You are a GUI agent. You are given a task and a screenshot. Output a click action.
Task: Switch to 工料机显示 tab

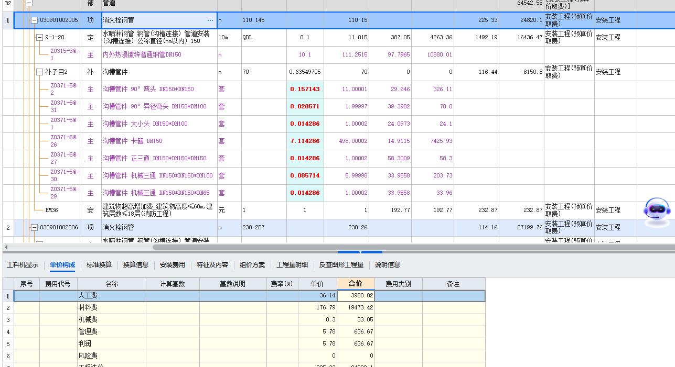coord(23,265)
